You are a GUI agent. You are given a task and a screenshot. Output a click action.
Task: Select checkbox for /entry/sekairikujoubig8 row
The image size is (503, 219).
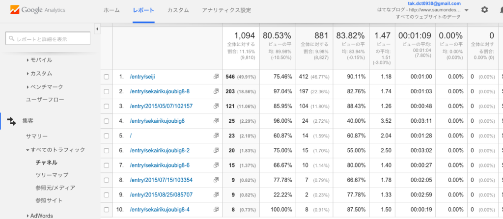[107, 121]
